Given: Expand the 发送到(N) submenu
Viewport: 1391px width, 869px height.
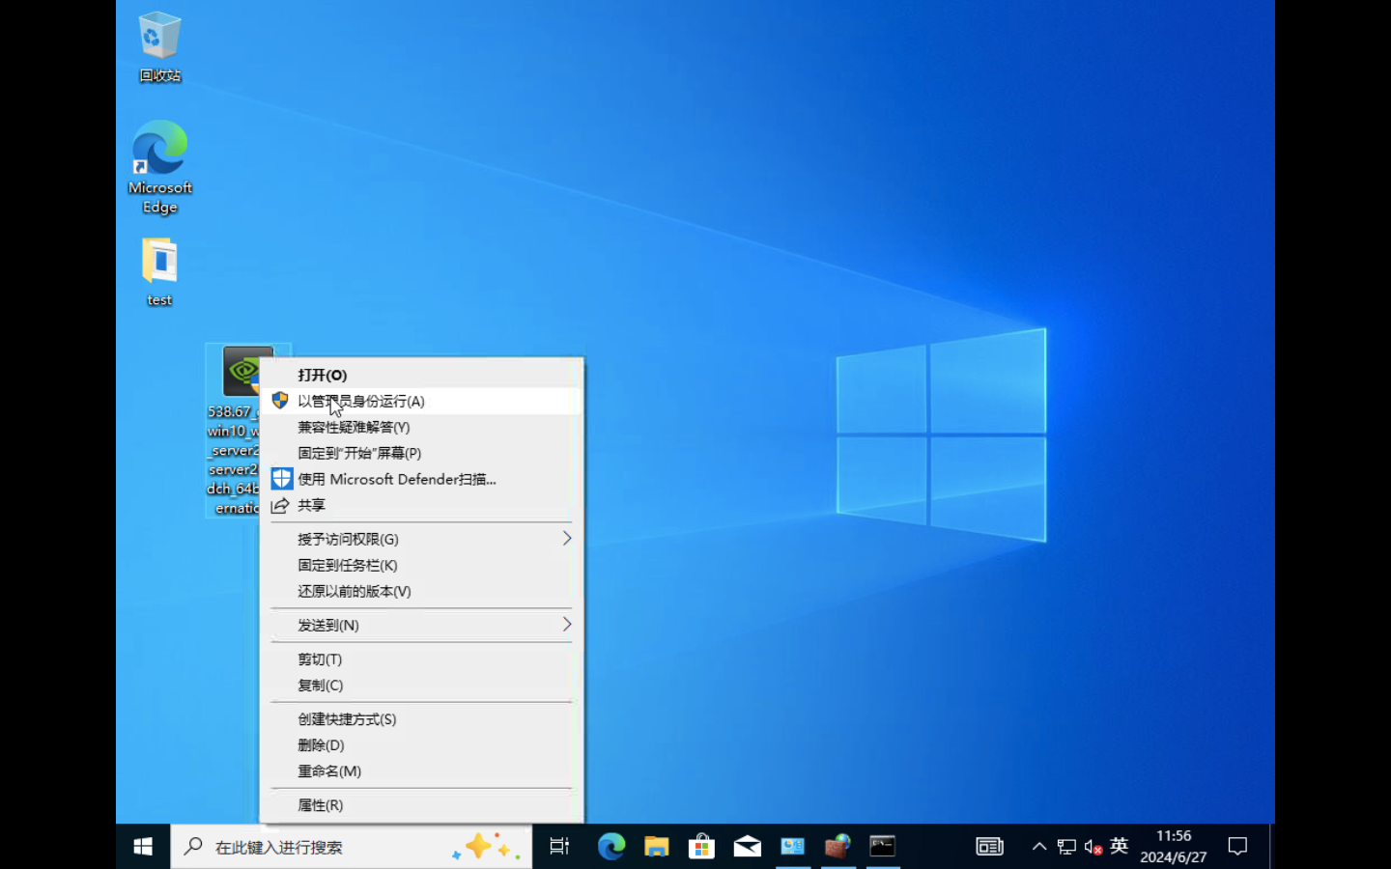Looking at the screenshot, I should point(422,625).
